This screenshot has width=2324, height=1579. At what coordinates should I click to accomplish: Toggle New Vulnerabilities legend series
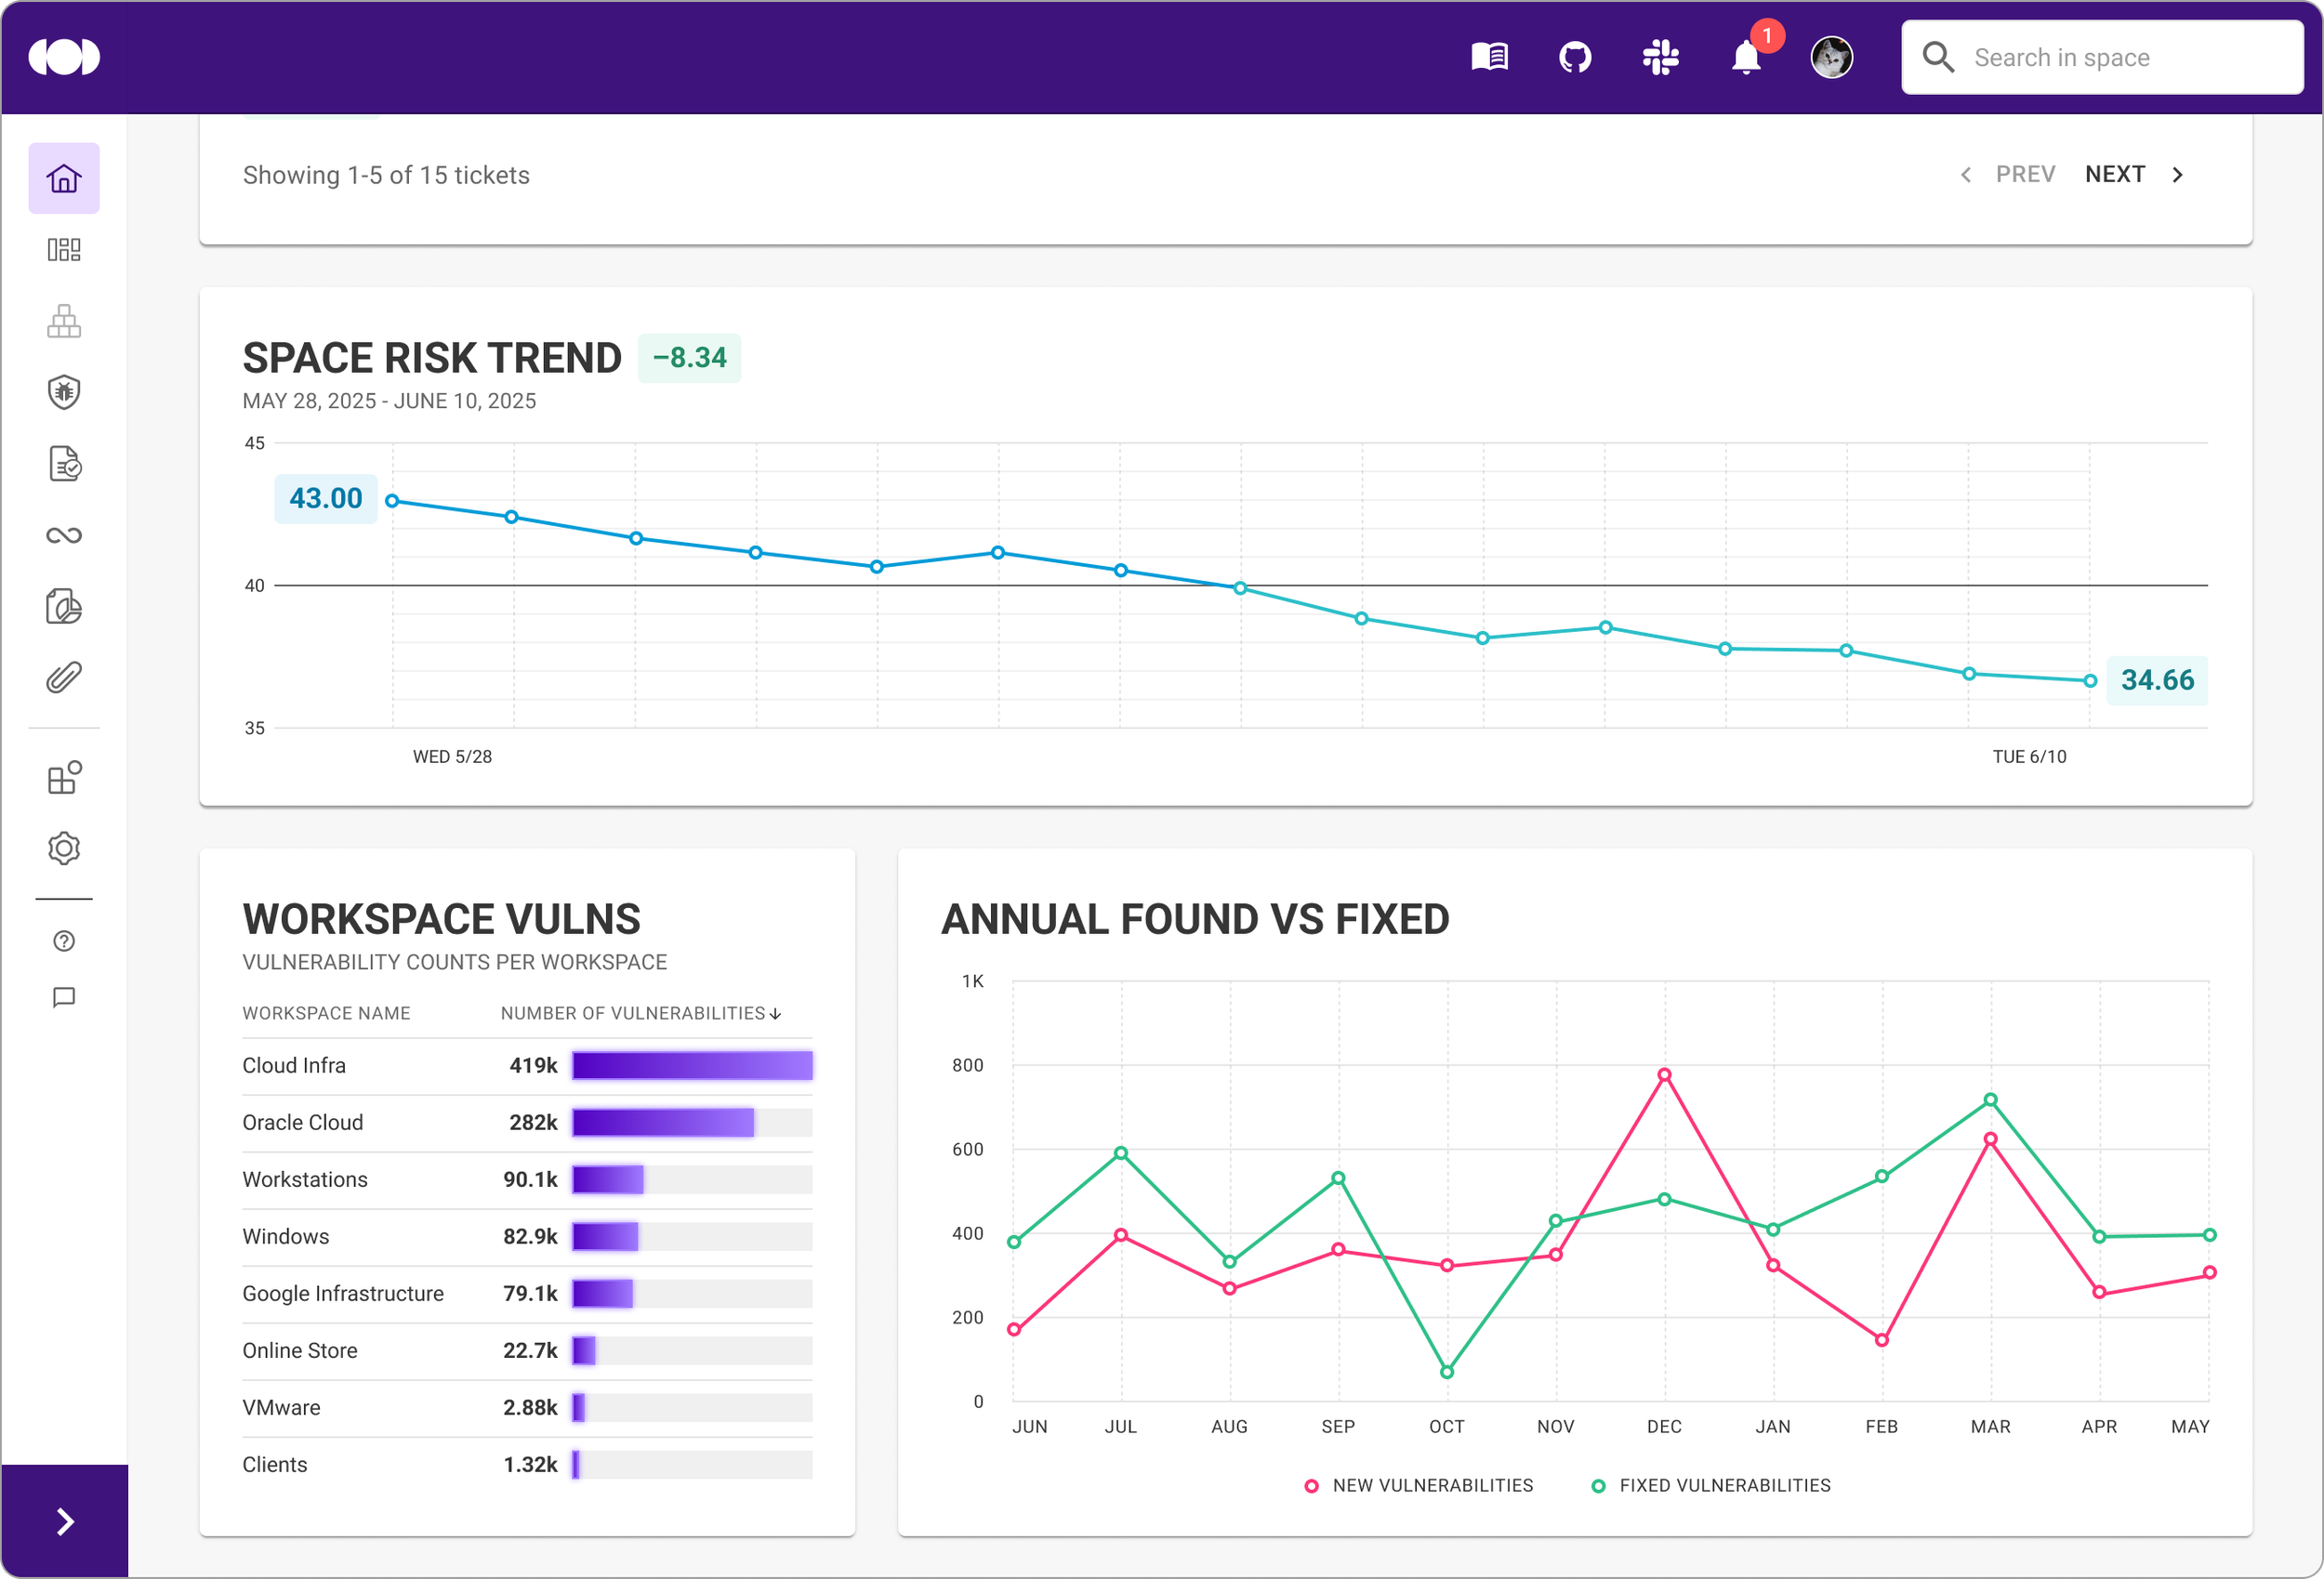[x=1419, y=1485]
